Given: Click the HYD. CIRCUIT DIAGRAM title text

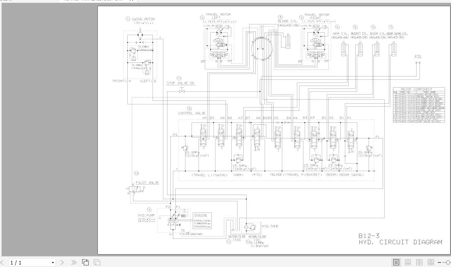Looking at the screenshot, I should pyautogui.click(x=400, y=242).
